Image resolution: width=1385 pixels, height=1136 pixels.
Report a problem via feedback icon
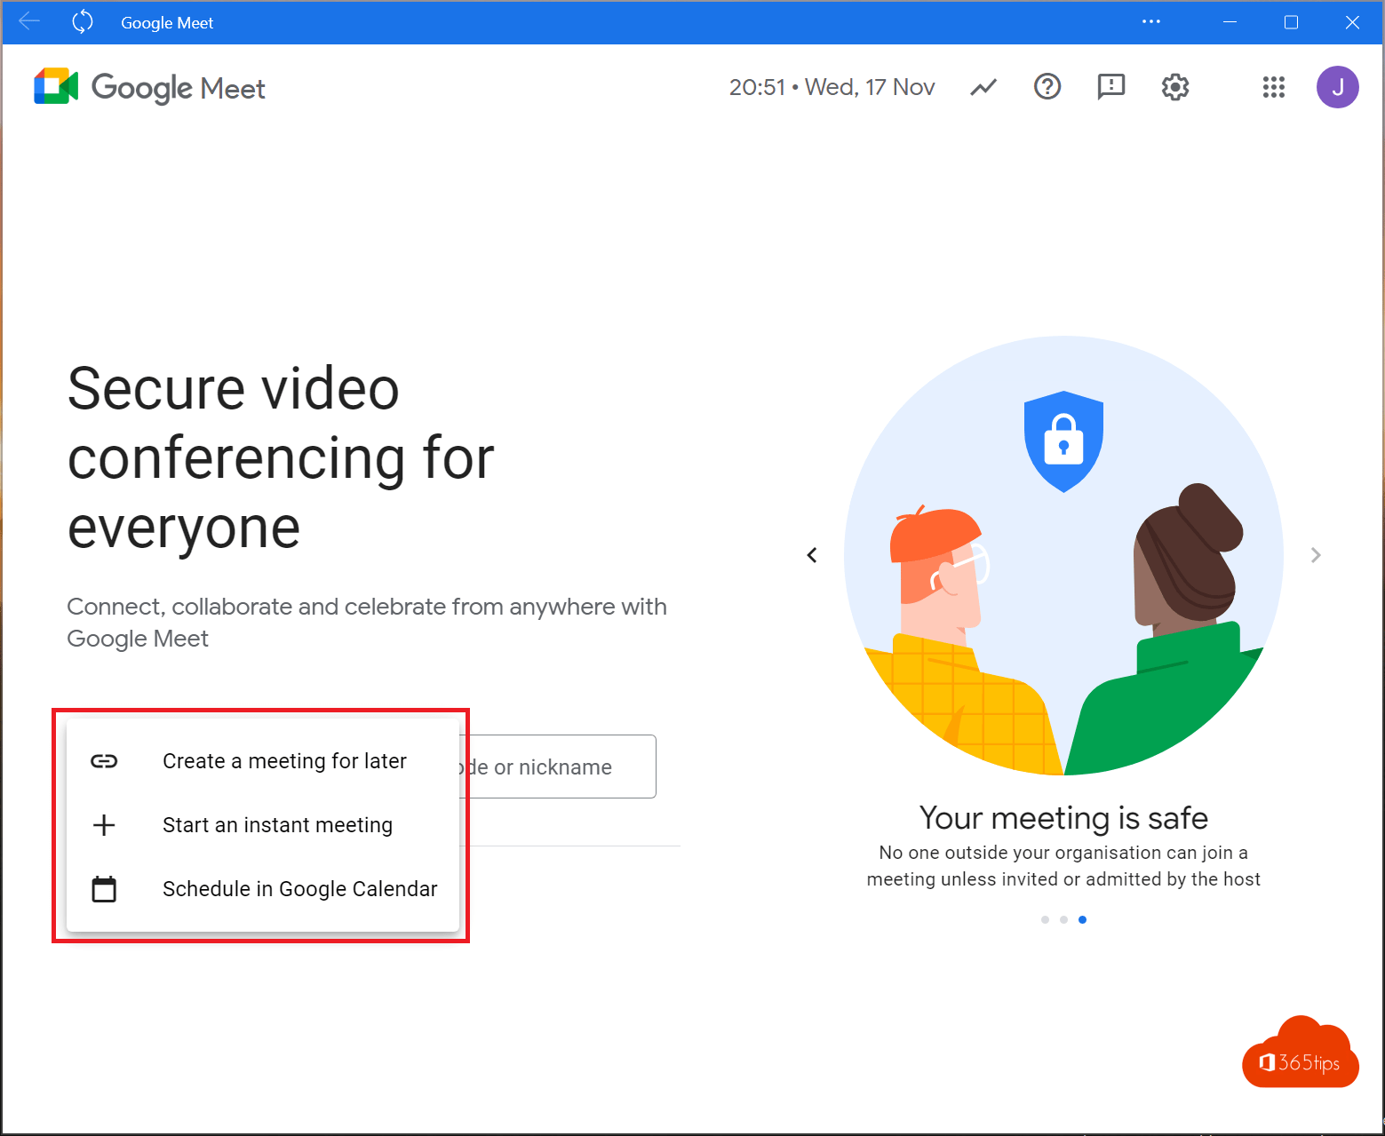click(x=1110, y=87)
